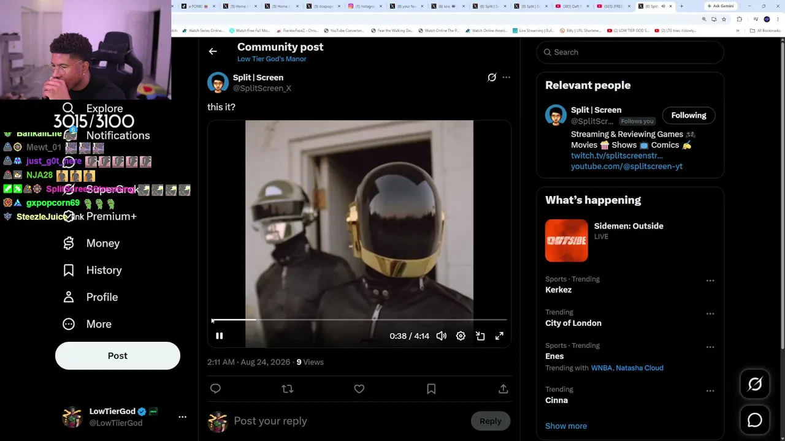Mute the video with the speaker icon
The width and height of the screenshot is (785, 441).
tap(441, 336)
